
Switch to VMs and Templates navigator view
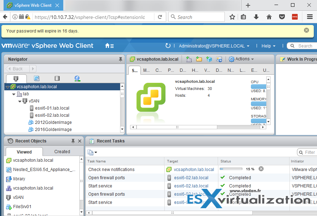point(36,79)
